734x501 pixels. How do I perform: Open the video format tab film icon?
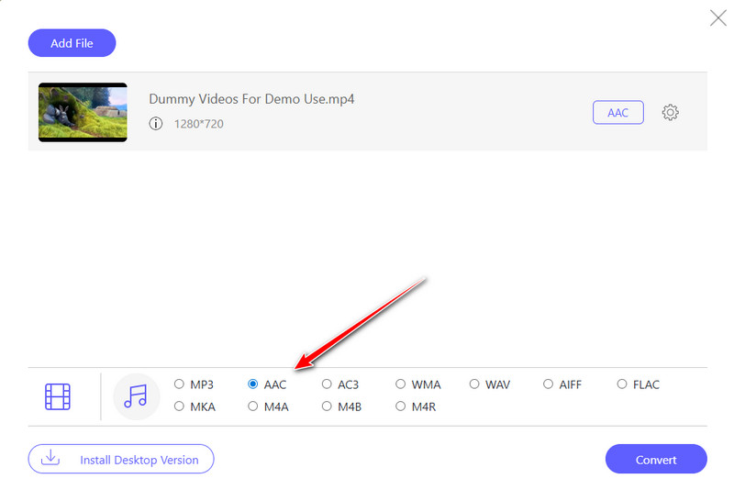(x=58, y=396)
